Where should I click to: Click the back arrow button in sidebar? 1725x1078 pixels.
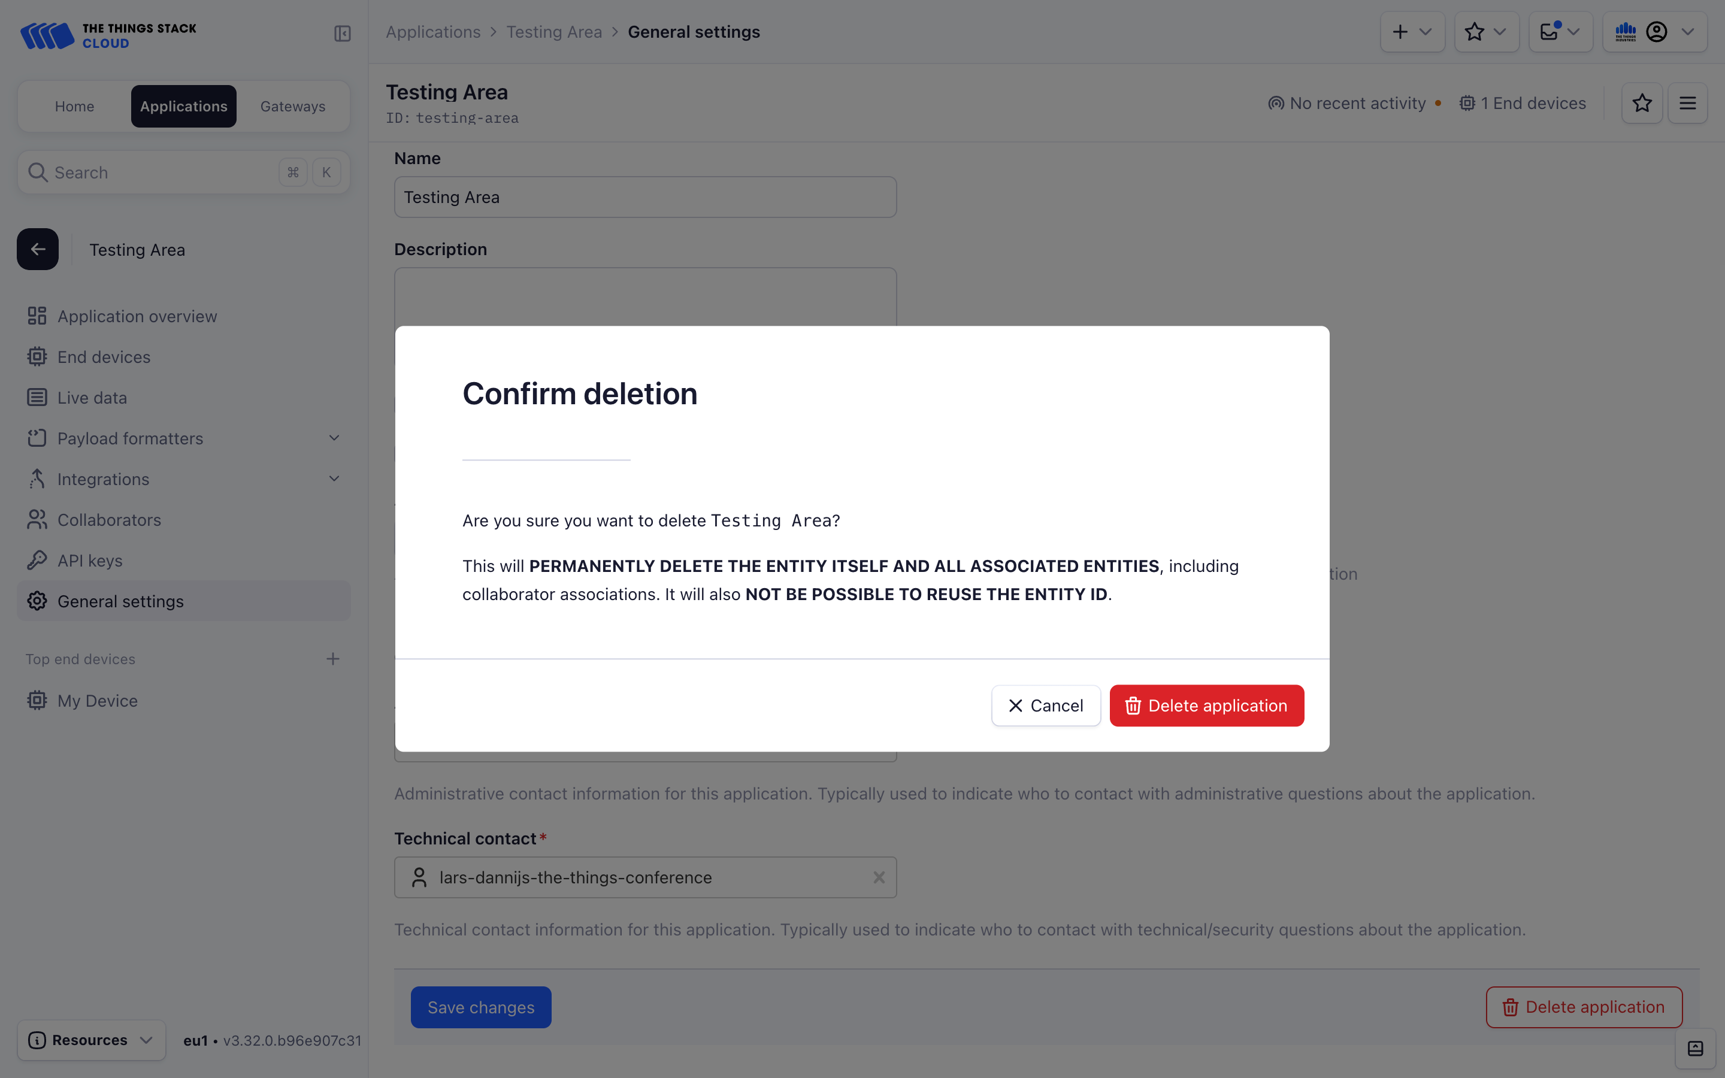tap(38, 250)
